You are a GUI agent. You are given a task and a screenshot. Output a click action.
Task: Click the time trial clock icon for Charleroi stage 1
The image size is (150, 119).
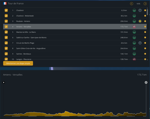140,10
